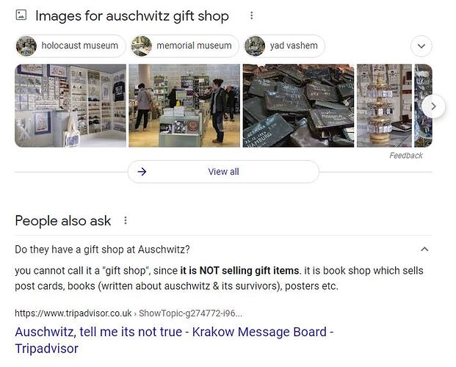Click the Feedback link under images
The width and height of the screenshot is (456, 367).
point(406,156)
